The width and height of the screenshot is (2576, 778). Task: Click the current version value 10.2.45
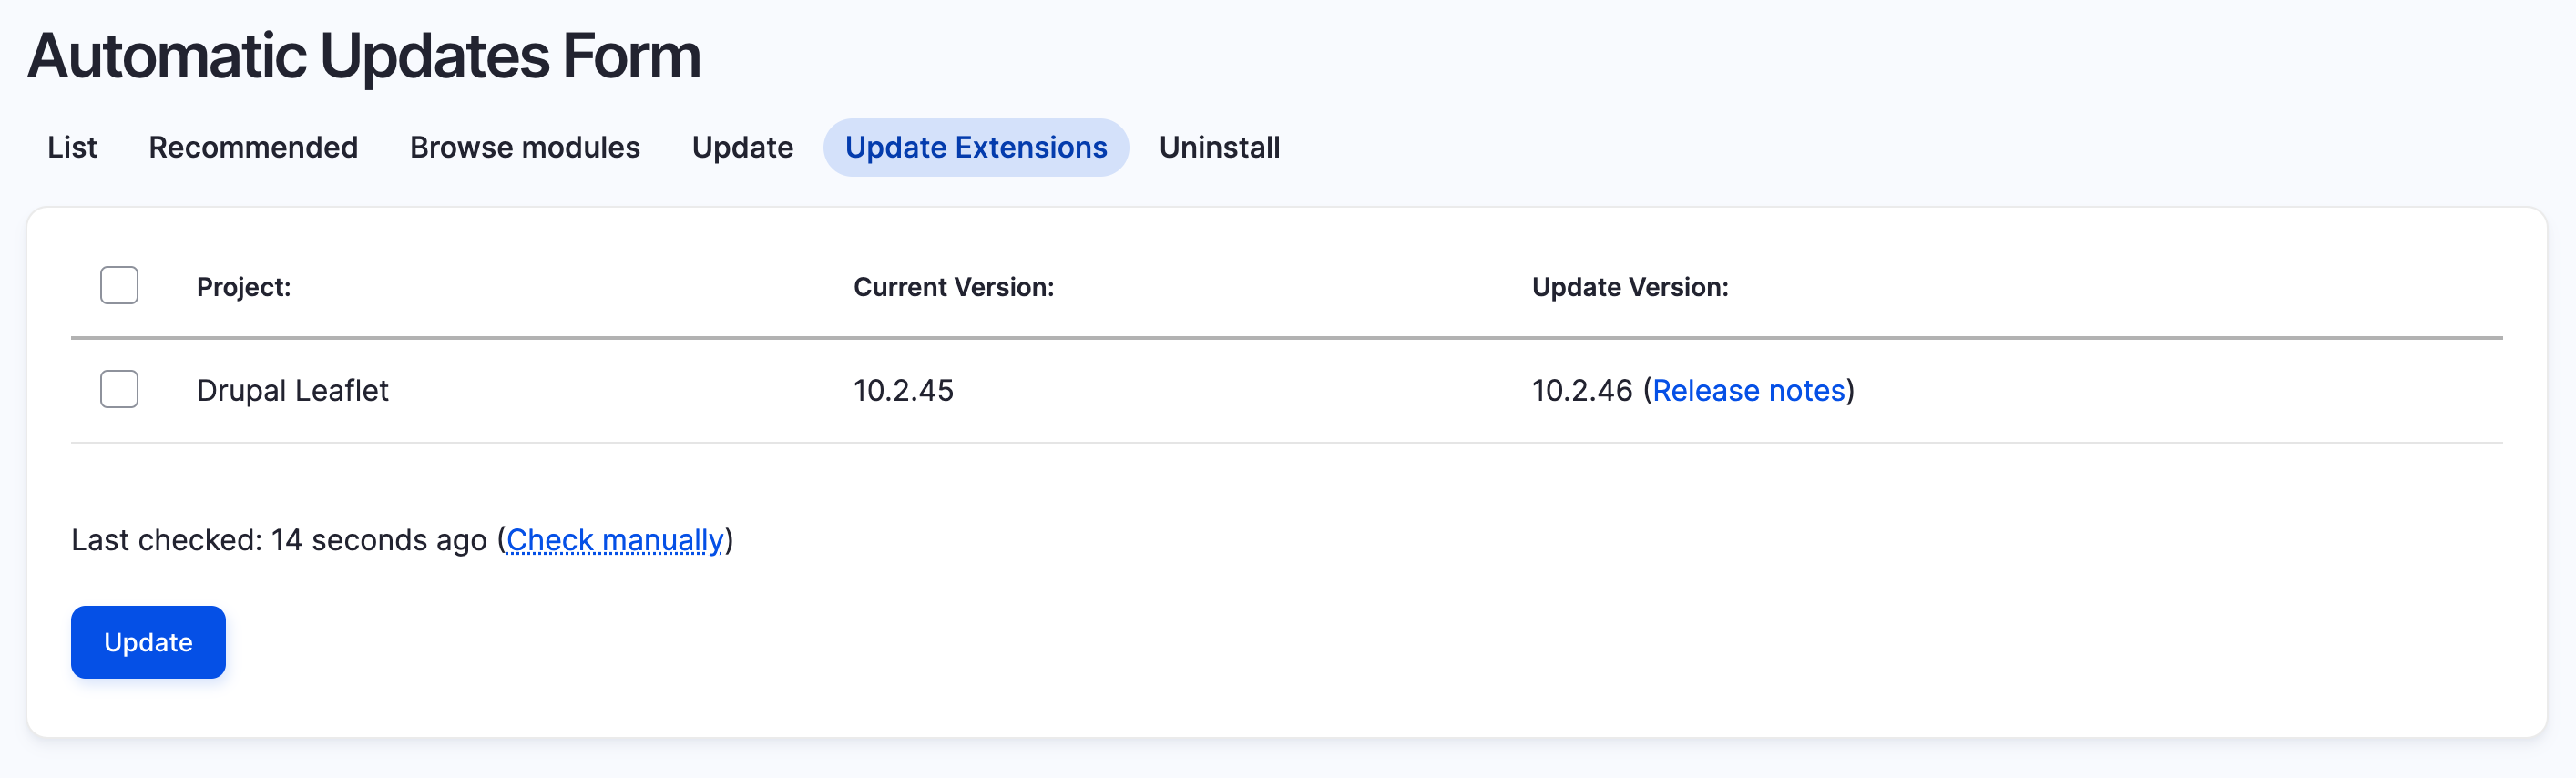pyautogui.click(x=903, y=390)
